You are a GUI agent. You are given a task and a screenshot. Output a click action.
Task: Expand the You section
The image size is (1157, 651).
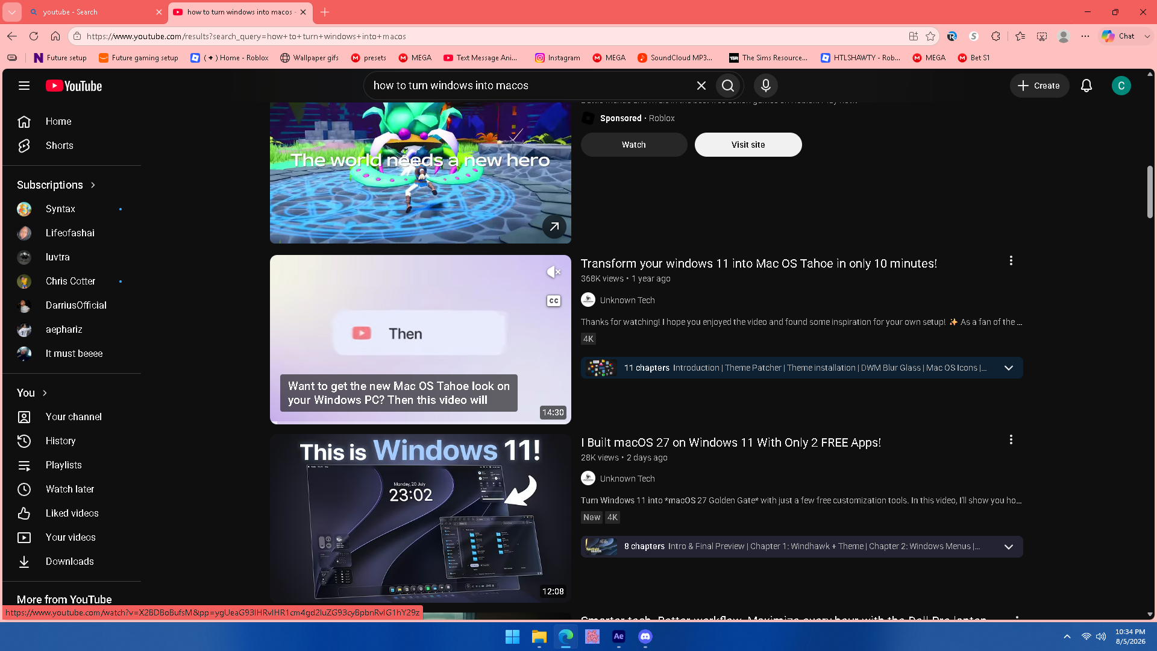tap(33, 393)
